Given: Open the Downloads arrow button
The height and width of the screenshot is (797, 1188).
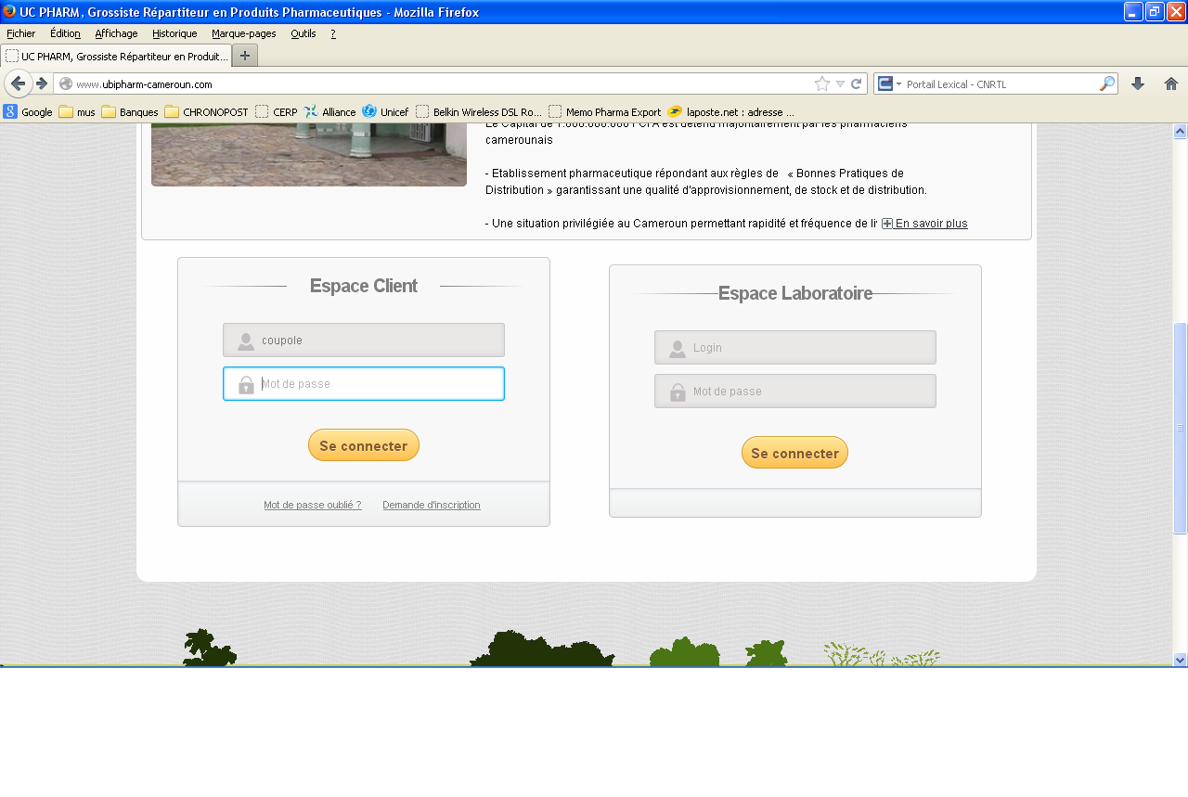Looking at the screenshot, I should pos(1138,84).
